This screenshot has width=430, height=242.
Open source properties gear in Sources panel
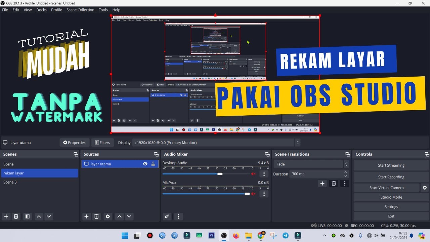[x=108, y=216]
